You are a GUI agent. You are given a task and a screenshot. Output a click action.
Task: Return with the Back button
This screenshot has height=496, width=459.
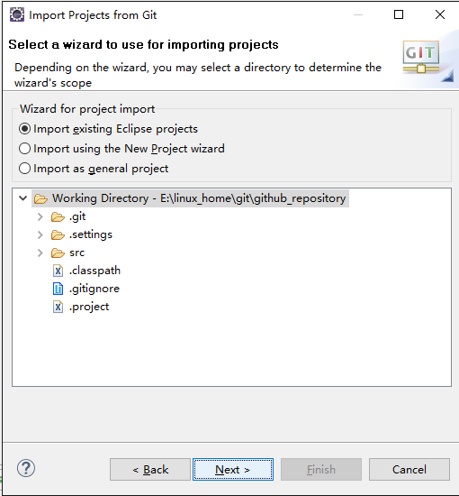click(150, 470)
